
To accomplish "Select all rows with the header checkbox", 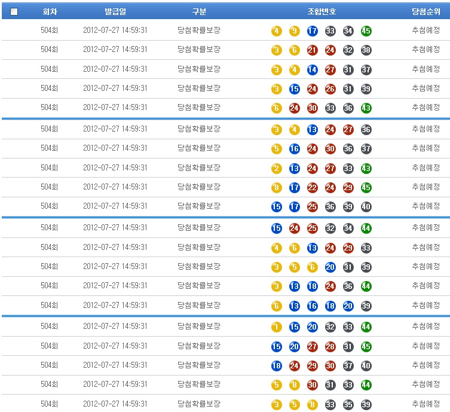I will 14,11.
